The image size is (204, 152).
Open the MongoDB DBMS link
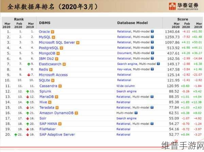point(47,53)
